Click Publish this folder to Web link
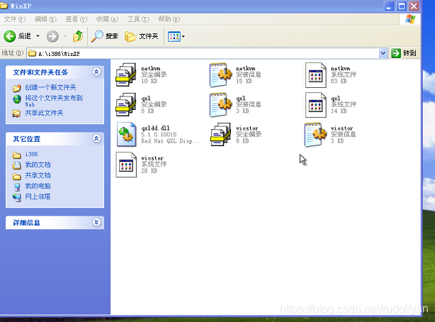Screen dimensions: 435x322 click(54, 101)
